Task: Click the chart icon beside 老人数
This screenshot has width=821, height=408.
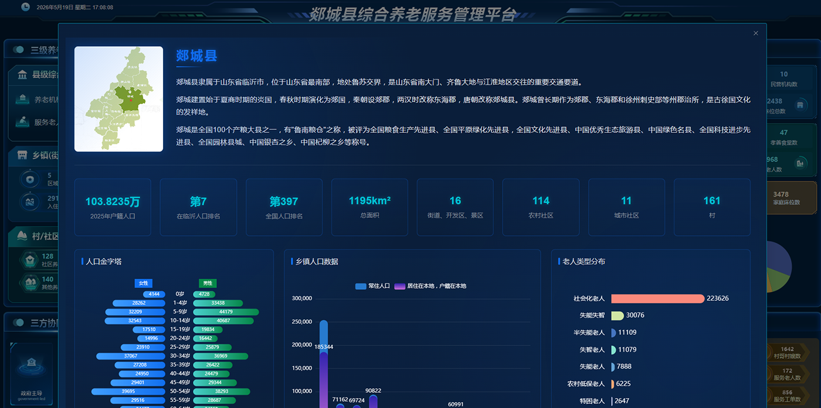Action: pyautogui.click(x=800, y=163)
